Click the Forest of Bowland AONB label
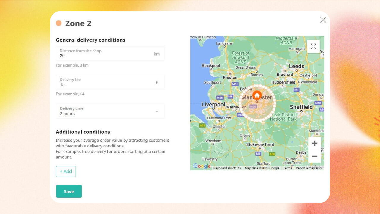Viewport: 380px width, 214px height. tap(241, 57)
